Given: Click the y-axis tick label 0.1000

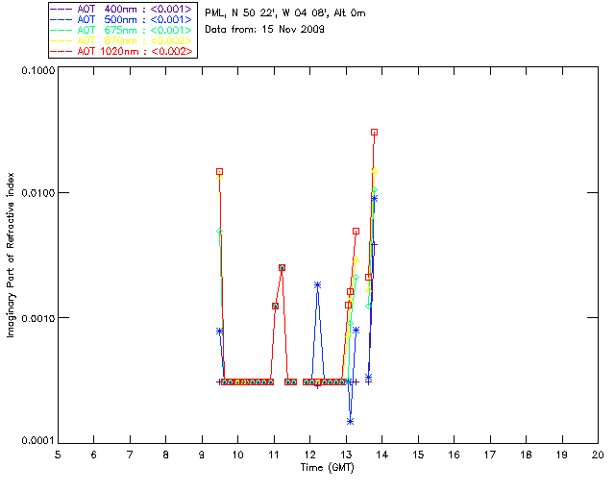Looking at the screenshot, I should (37, 70).
